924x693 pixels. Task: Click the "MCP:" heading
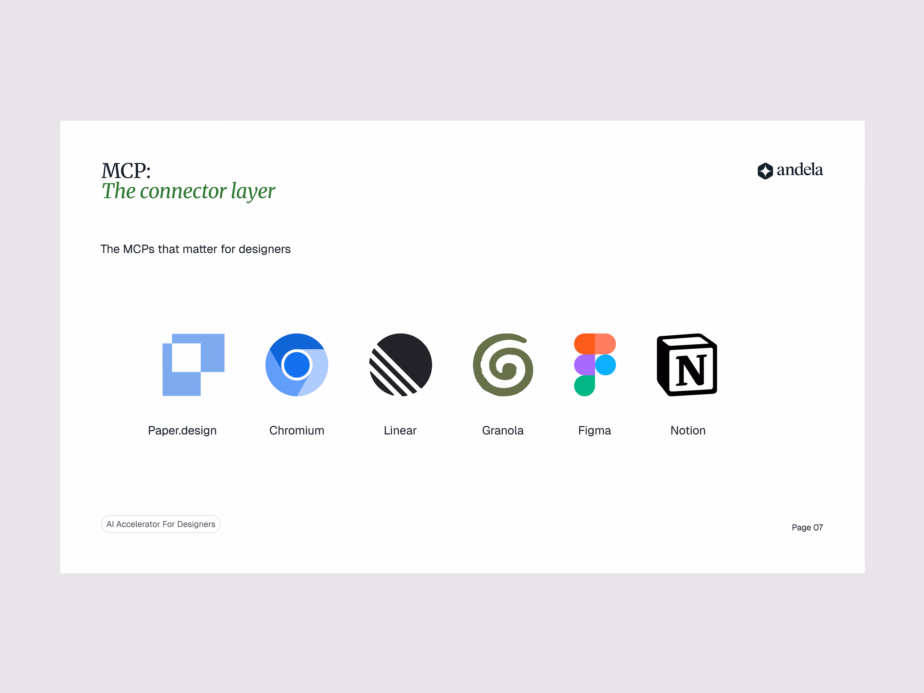126,170
